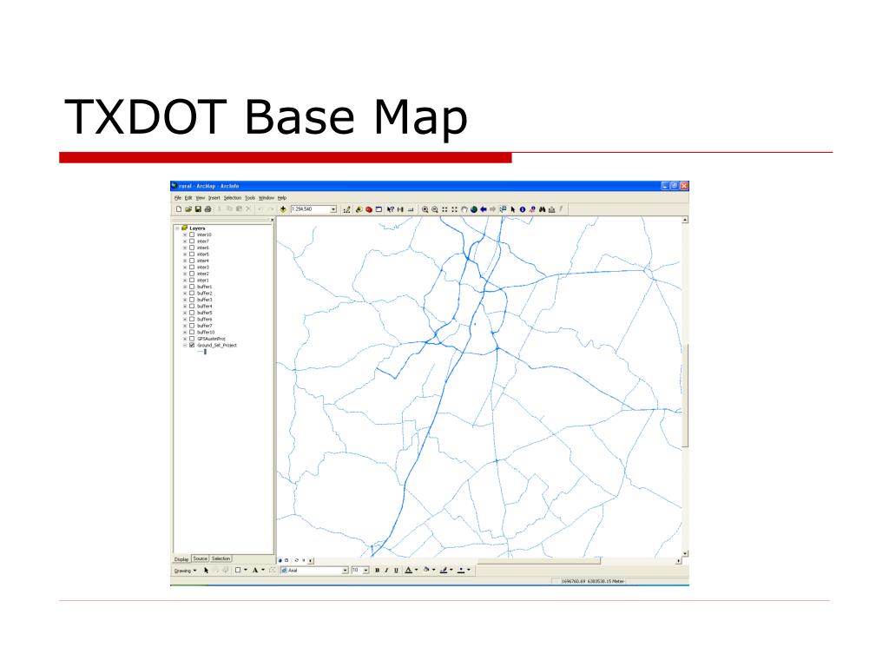
Task: Click the Find binoculars icon
Action: (542, 209)
